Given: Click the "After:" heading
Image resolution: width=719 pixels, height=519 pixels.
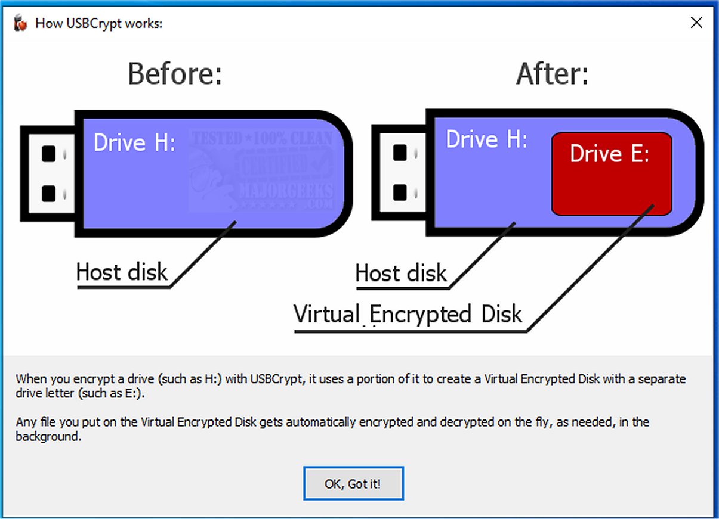Looking at the screenshot, I should (552, 74).
